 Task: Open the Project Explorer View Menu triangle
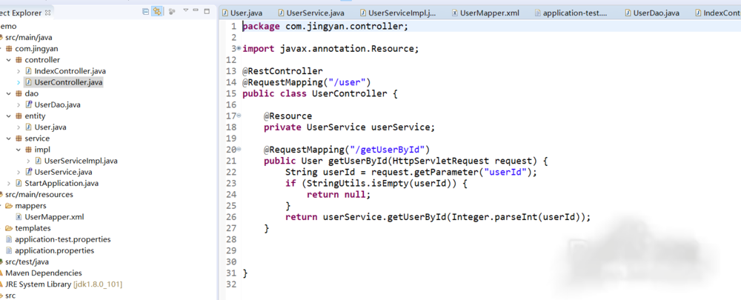[x=186, y=11]
